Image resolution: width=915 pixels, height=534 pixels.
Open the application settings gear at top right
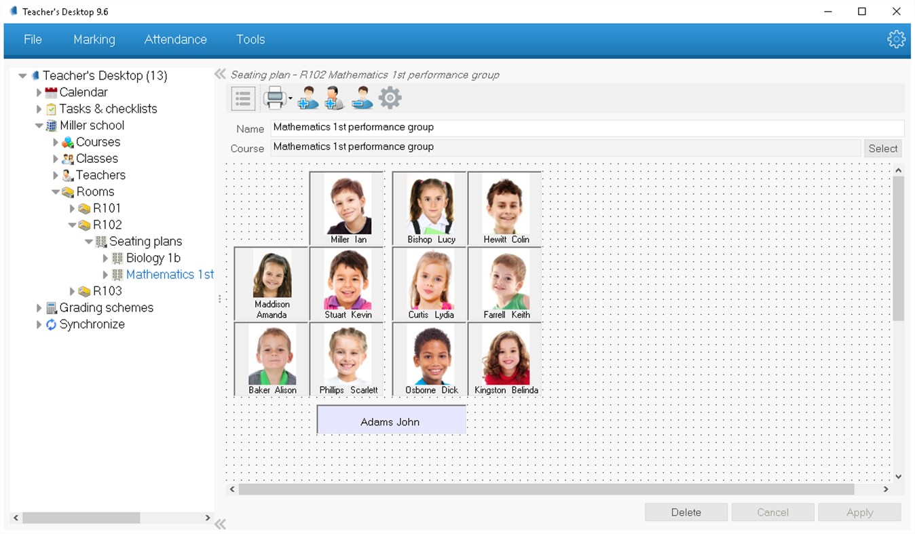pyautogui.click(x=897, y=39)
